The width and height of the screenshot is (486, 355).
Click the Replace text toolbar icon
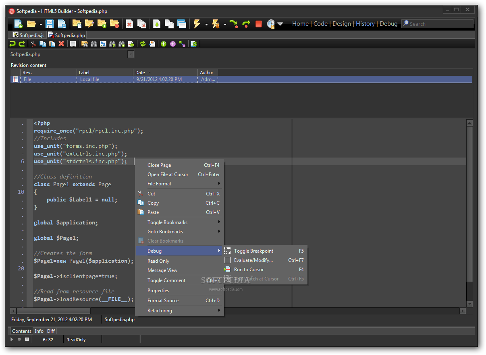point(103,44)
